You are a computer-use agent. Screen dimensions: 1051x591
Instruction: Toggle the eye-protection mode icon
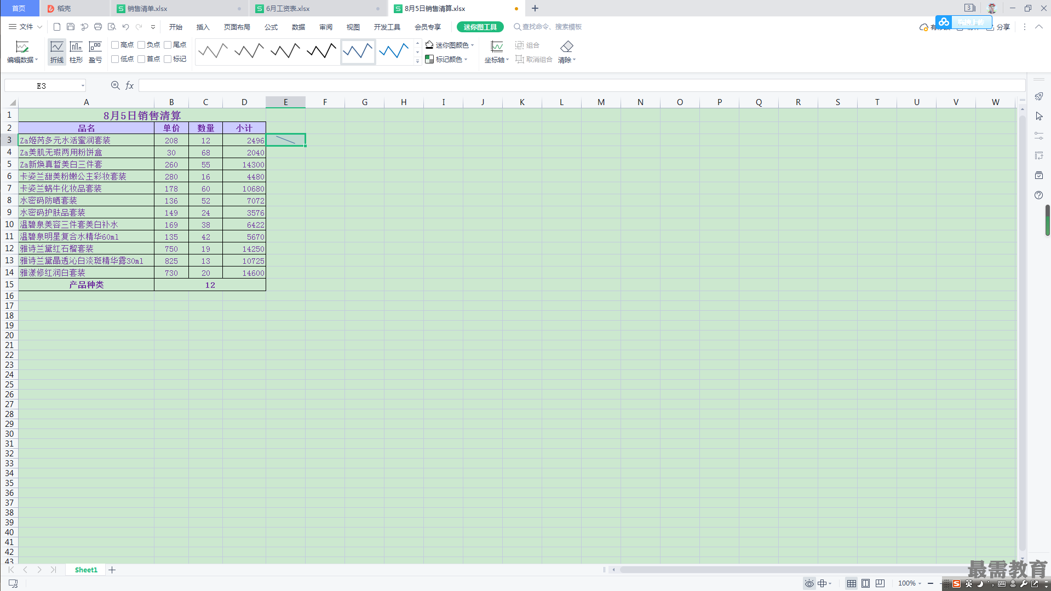click(809, 583)
